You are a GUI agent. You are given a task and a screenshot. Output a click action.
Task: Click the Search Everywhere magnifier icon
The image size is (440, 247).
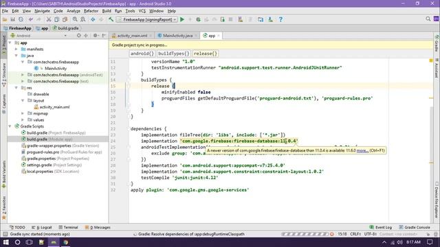tap(428, 19)
